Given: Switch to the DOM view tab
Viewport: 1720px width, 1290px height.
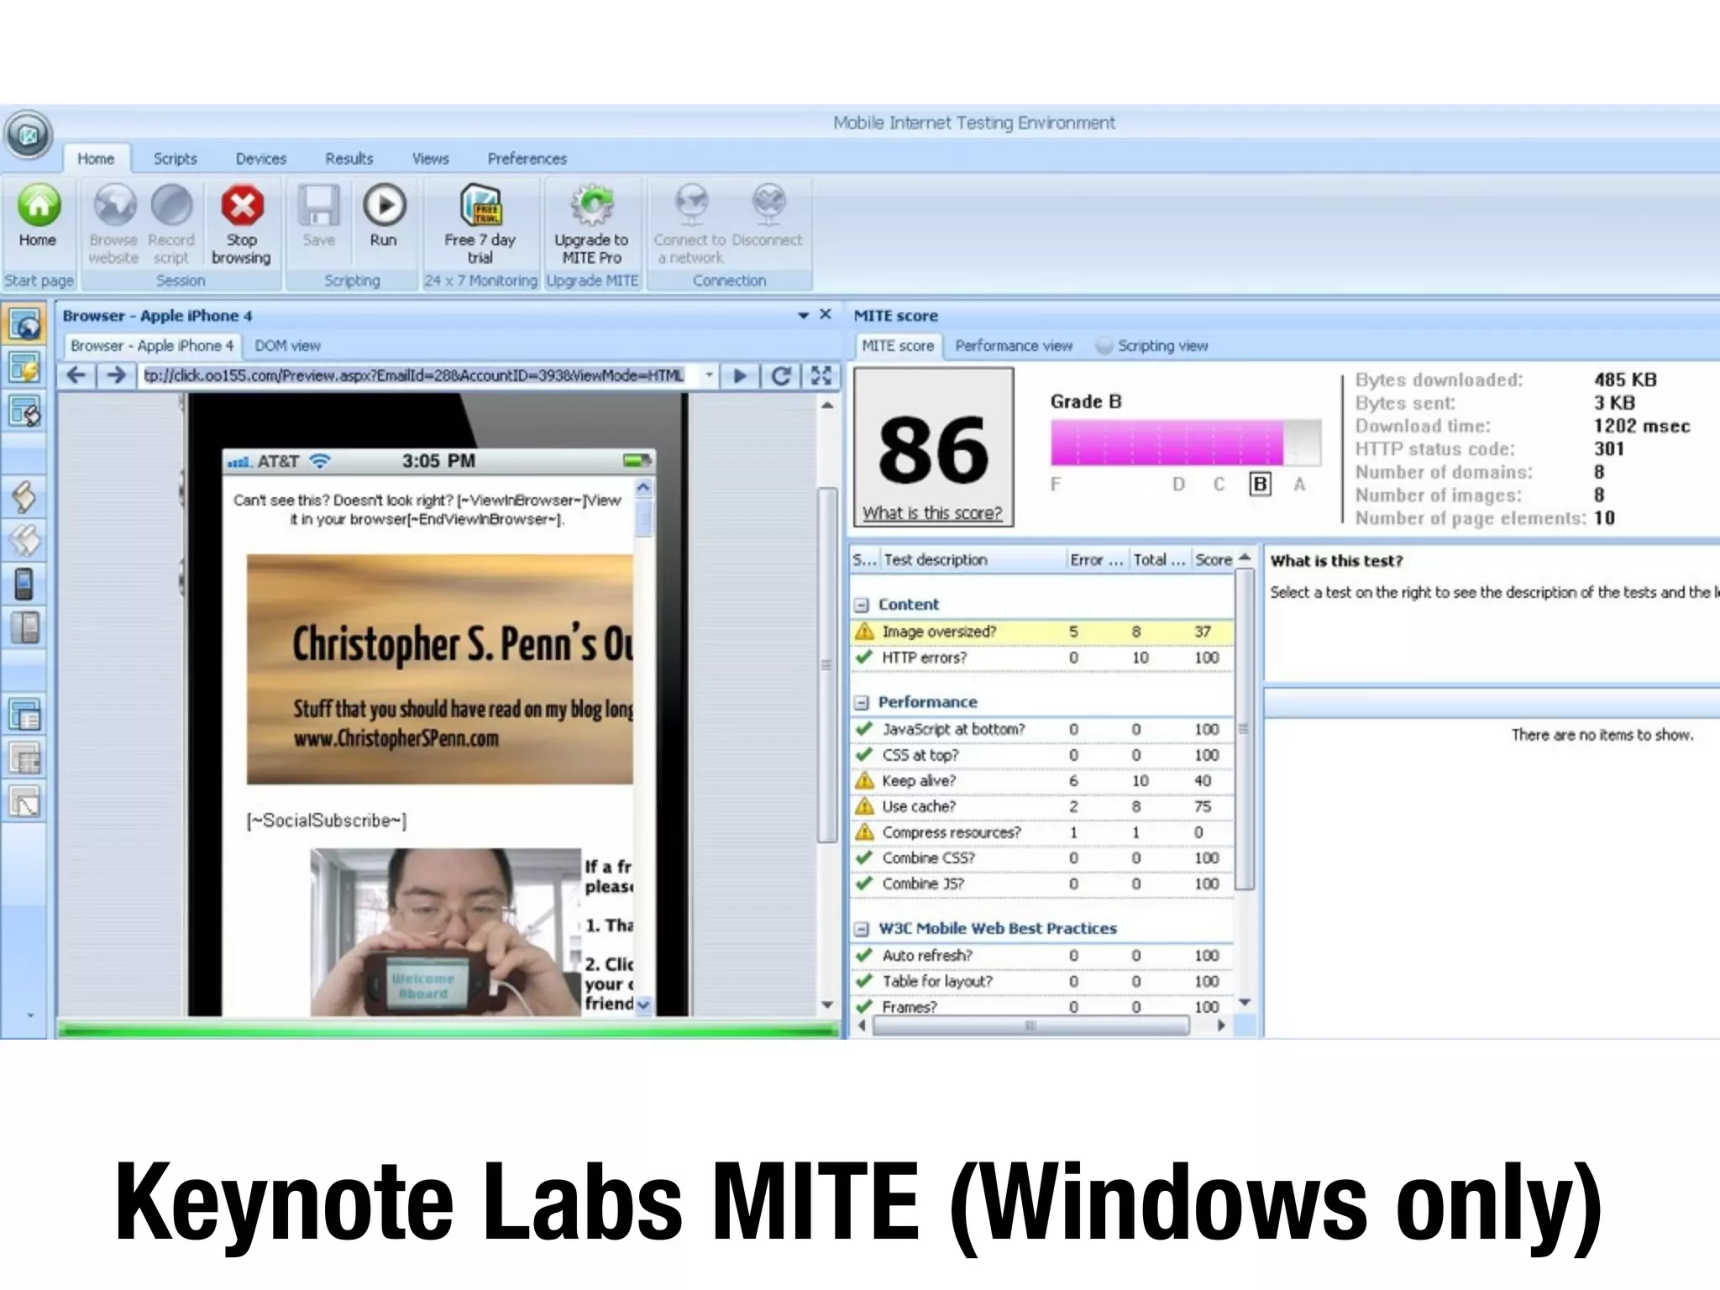Looking at the screenshot, I should 288,346.
